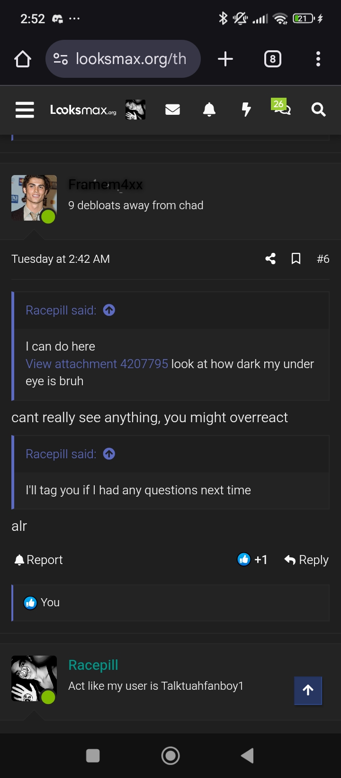Share post #6 via share icon
Viewport: 341px width, 778px height.
[270, 259]
